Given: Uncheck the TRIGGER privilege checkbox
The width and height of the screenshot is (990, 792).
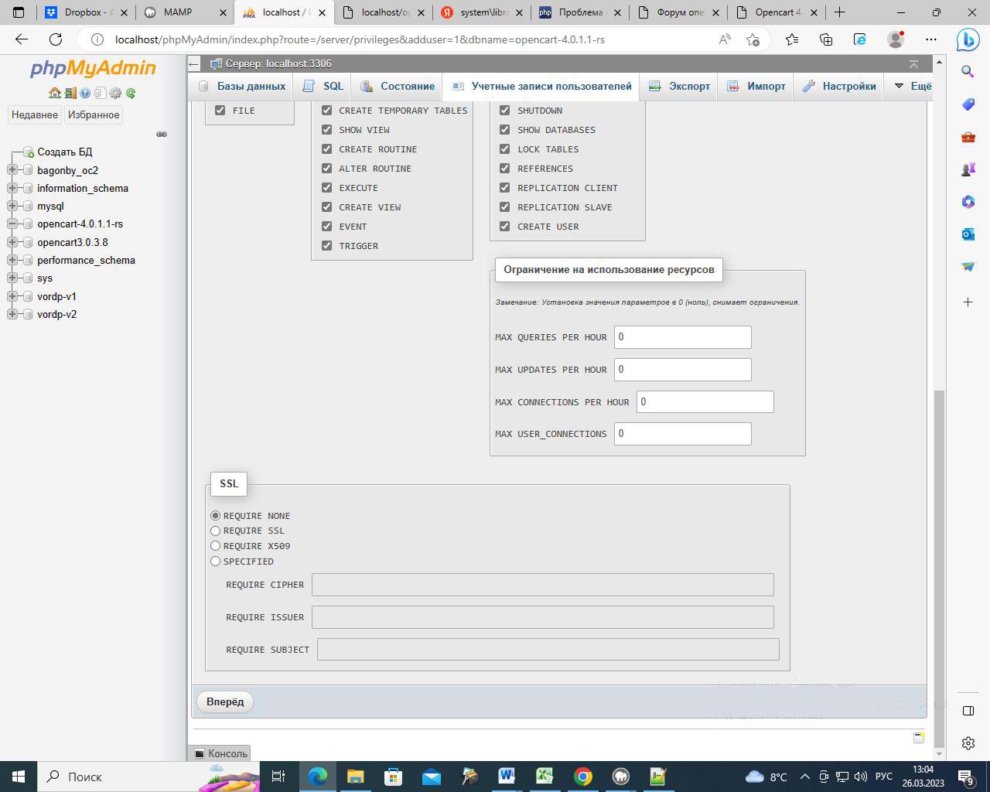Looking at the screenshot, I should tap(326, 246).
